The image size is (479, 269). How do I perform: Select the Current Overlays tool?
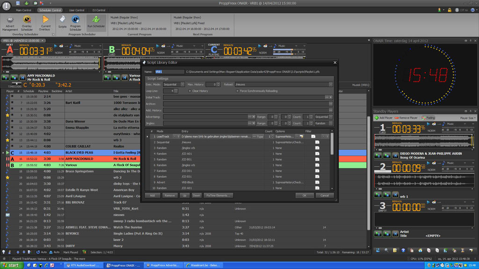(x=45, y=22)
